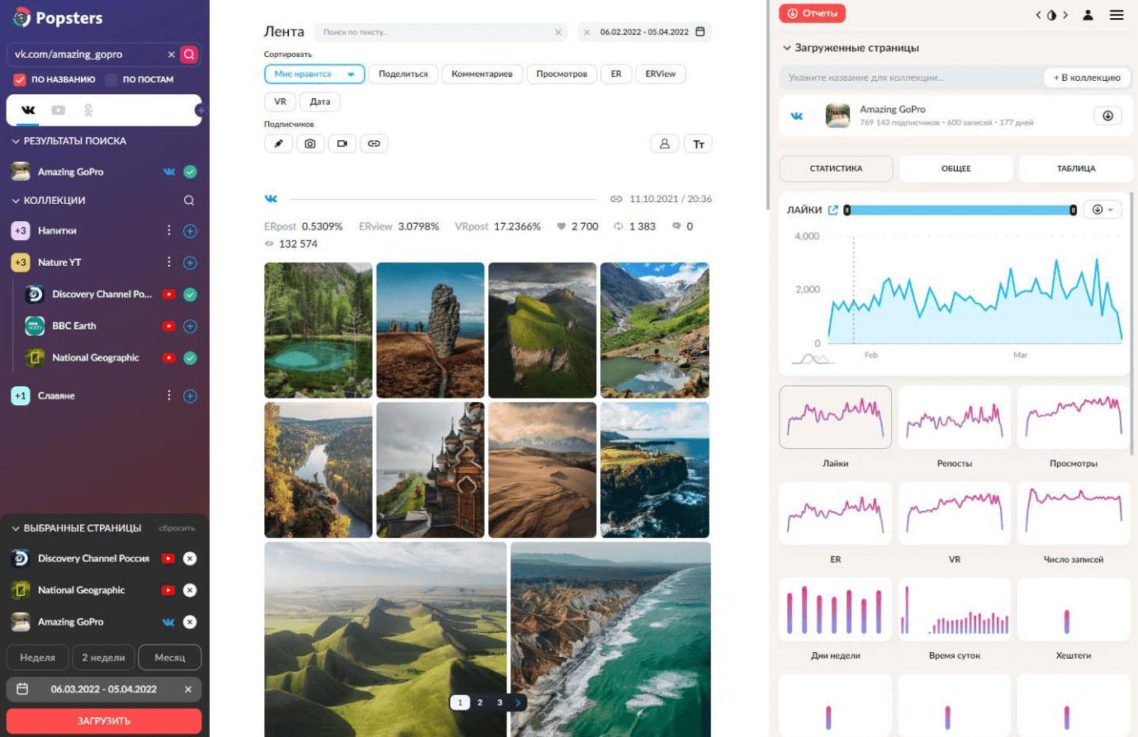Toggle the theme contrast icon in top bar
The width and height of the screenshot is (1138, 737).
(x=1051, y=15)
